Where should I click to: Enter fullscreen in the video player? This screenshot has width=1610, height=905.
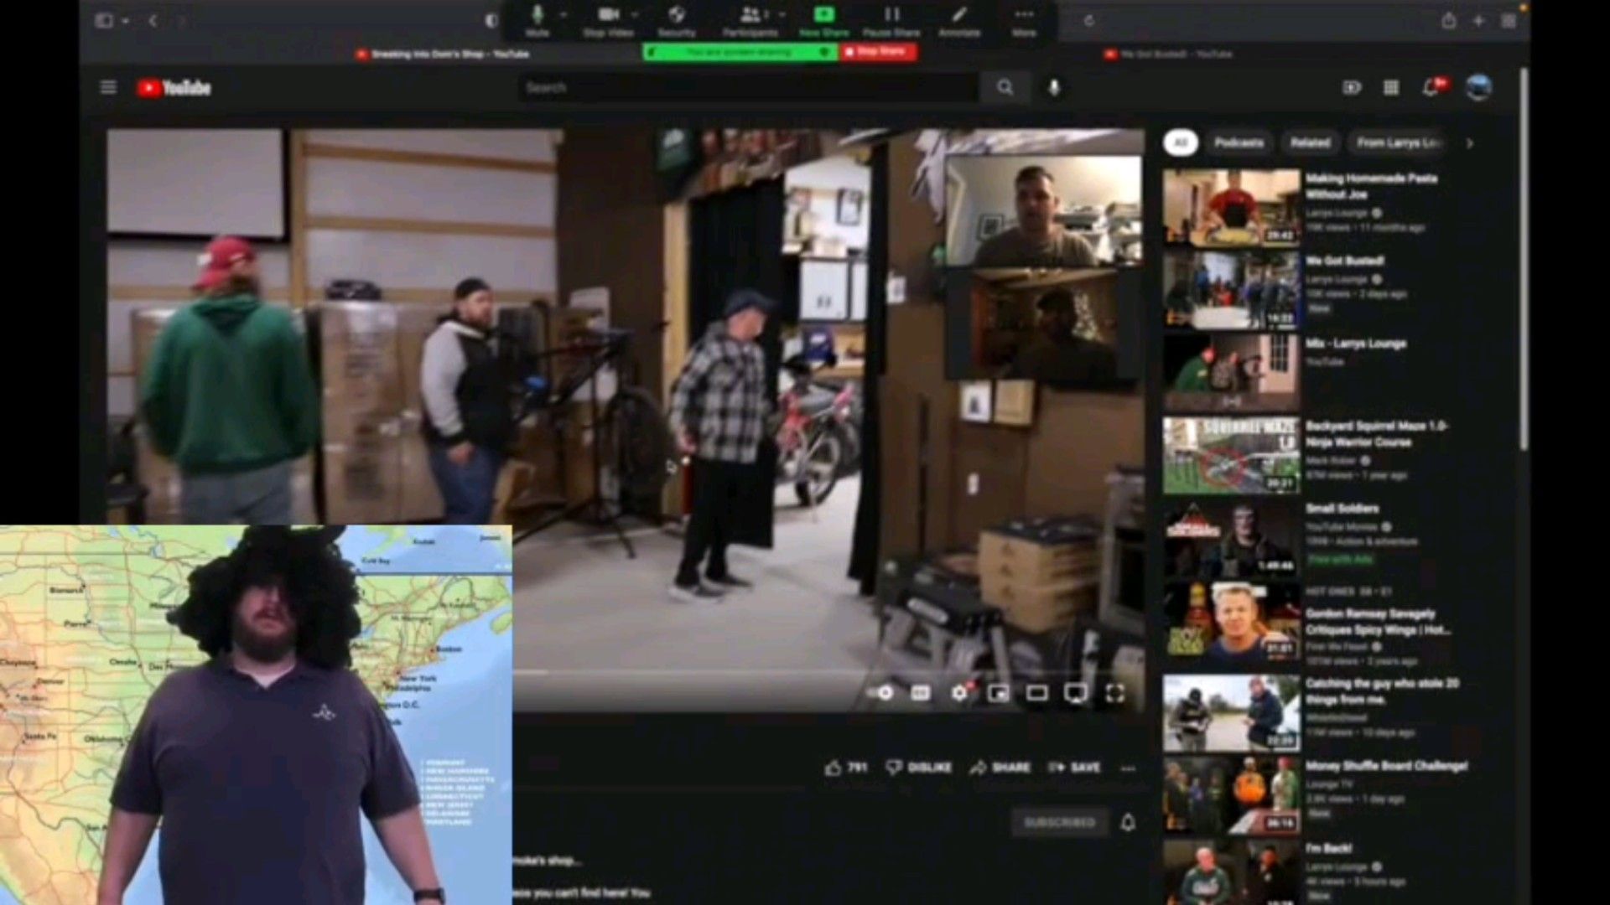click(1114, 693)
